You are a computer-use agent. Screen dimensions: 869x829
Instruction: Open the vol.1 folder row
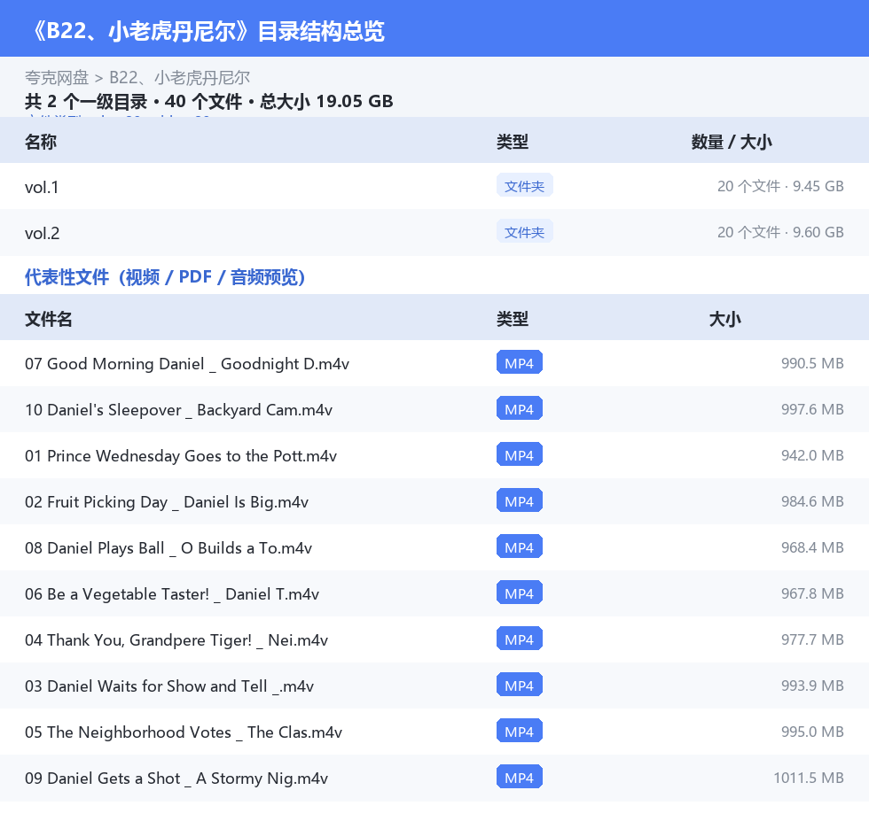click(x=434, y=187)
